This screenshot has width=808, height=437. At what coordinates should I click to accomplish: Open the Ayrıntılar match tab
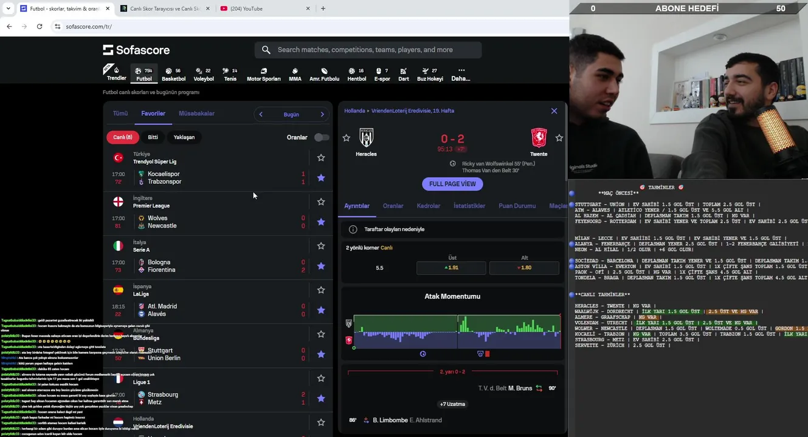[357, 206]
